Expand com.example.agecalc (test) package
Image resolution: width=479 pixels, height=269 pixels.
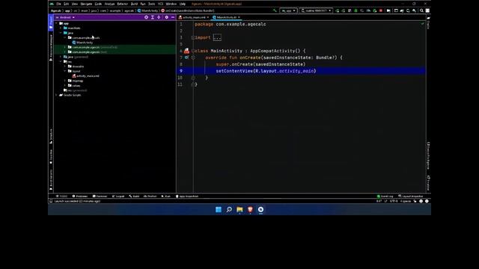tap(65, 52)
